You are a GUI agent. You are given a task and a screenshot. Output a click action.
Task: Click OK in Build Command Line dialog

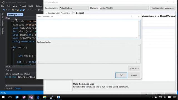coord(121,75)
